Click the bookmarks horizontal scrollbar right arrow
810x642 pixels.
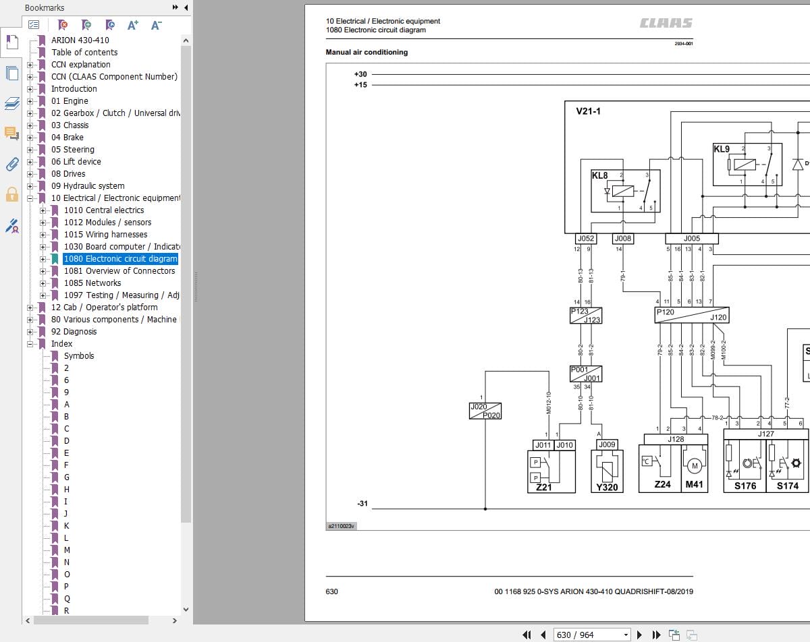pyautogui.click(x=174, y=620)
